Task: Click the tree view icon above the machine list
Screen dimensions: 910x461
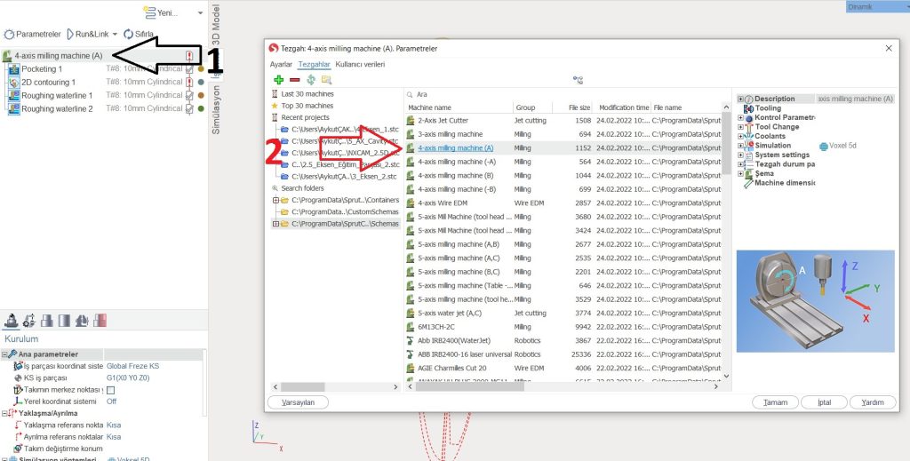Action: point(578,79)
